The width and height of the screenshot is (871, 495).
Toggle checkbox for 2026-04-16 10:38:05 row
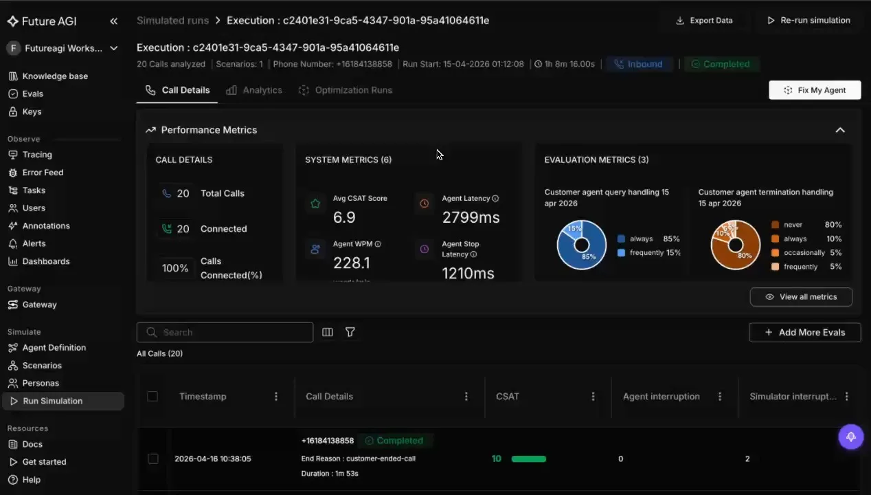pyautogui.click(x=153, y=459)
